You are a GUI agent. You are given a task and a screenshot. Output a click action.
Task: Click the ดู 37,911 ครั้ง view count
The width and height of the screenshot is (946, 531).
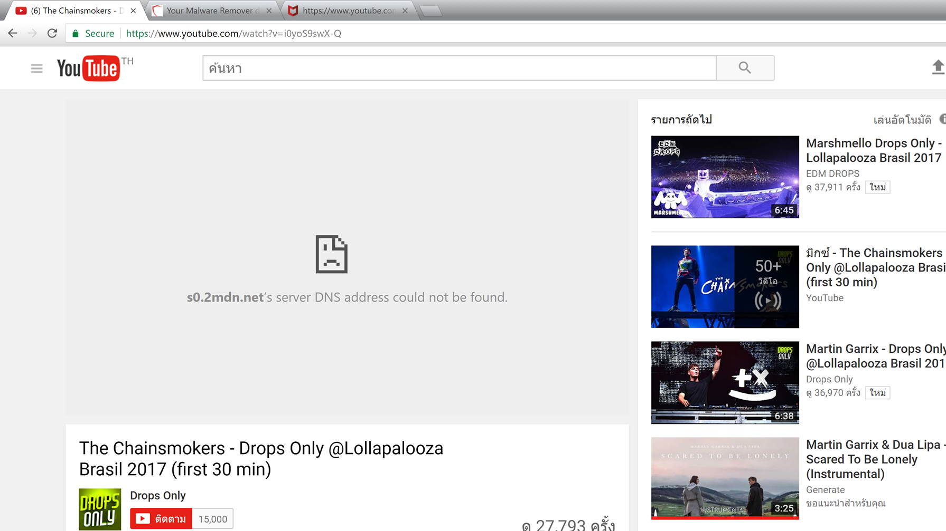[x=833, y=187]
